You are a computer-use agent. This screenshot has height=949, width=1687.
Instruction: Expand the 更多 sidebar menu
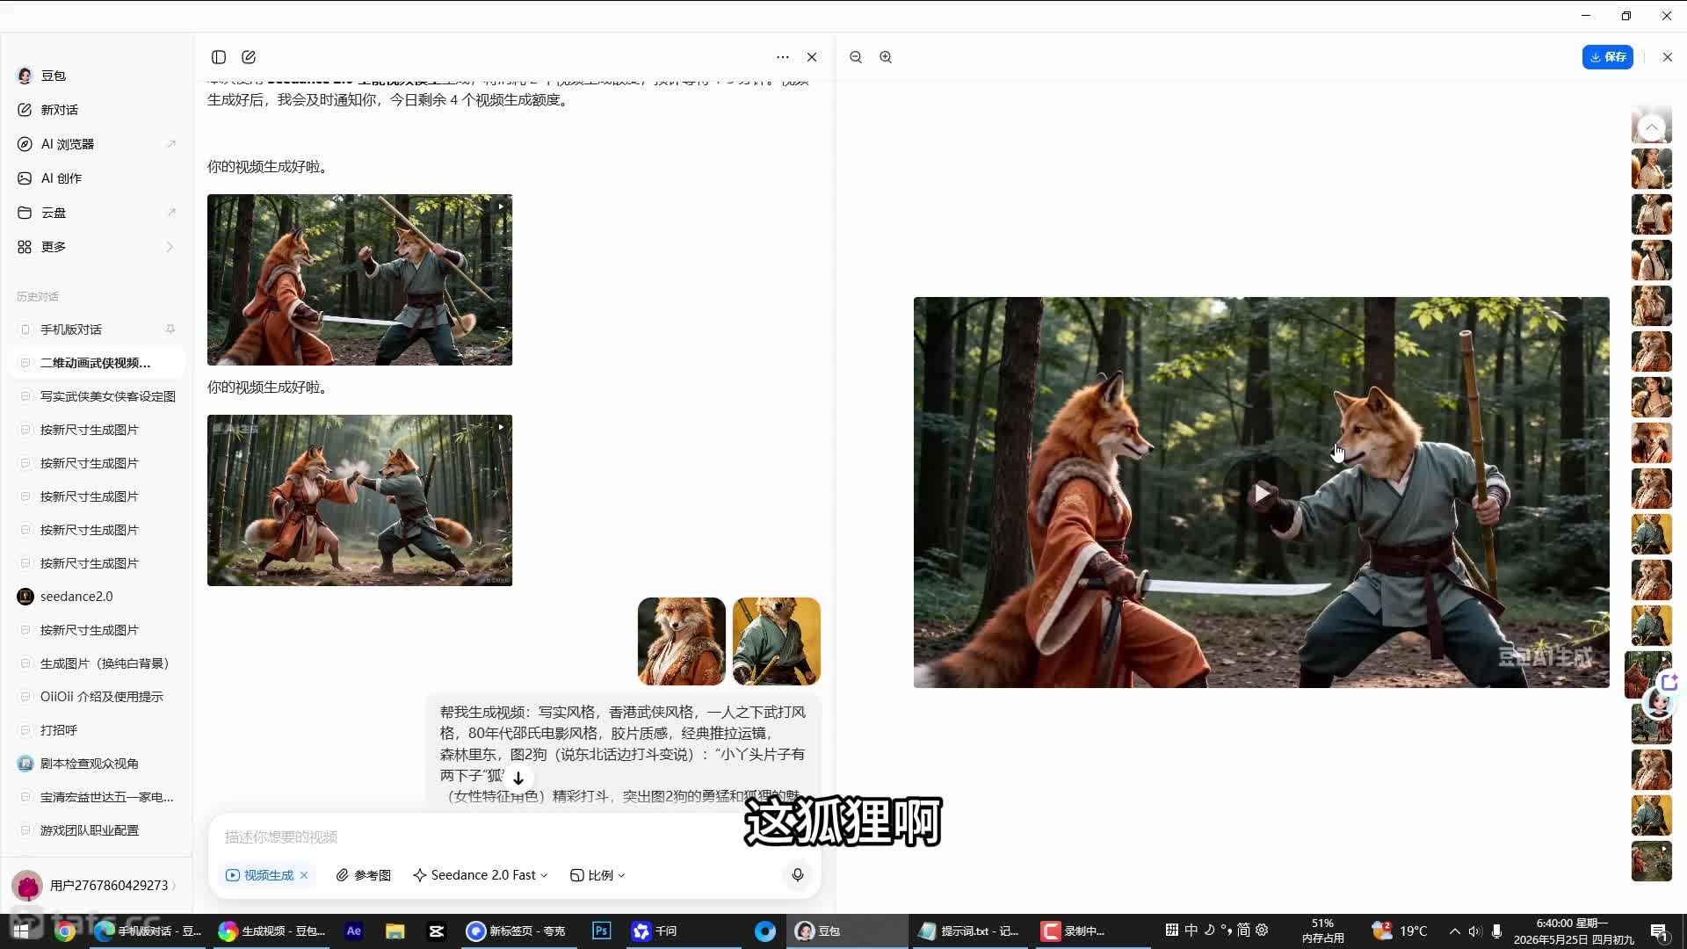97,247
